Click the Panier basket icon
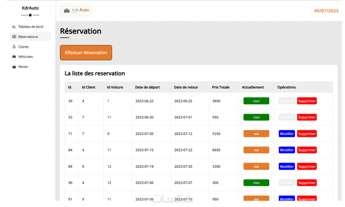Screen dimensions: 345x207 14,67
